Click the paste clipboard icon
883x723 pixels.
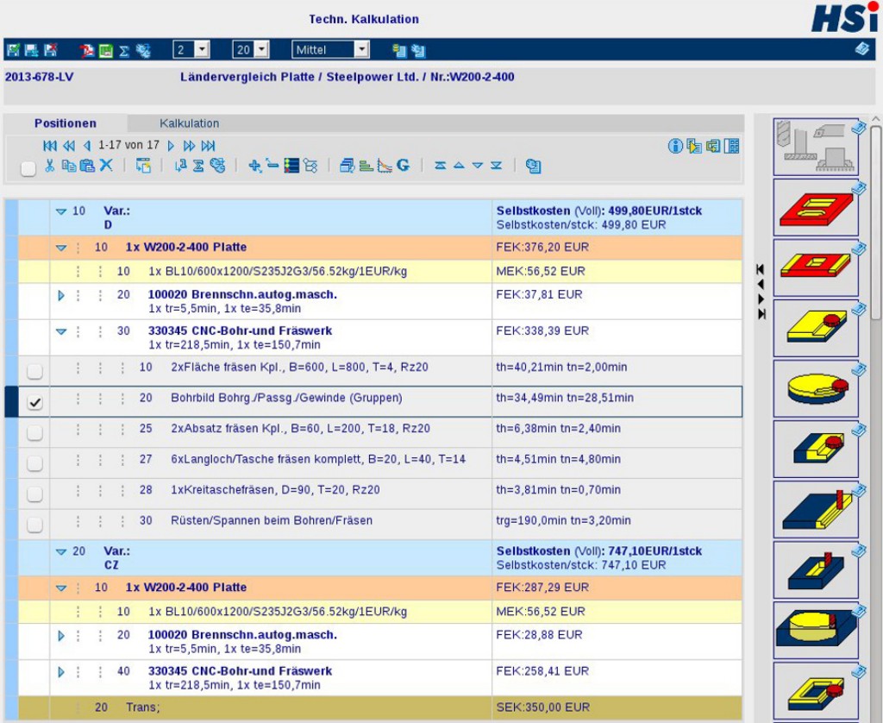pyautogui.click(x=87, y=166)
